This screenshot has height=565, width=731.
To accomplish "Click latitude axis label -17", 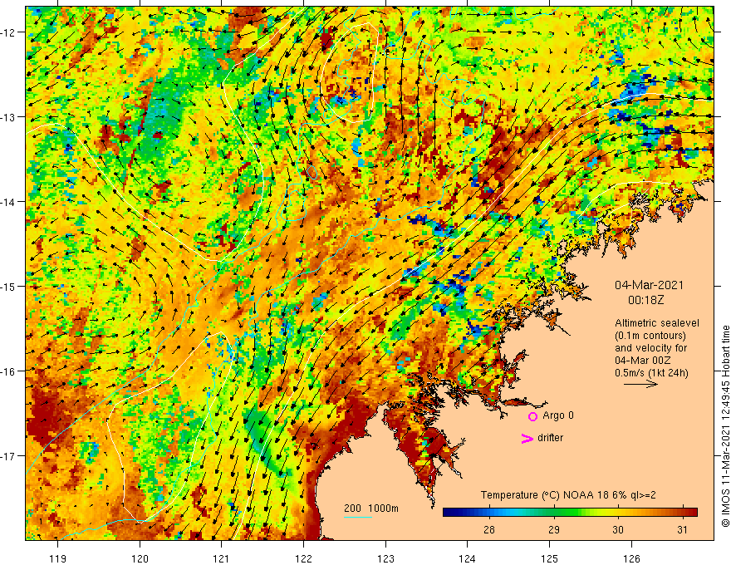I will pos(9,456).
